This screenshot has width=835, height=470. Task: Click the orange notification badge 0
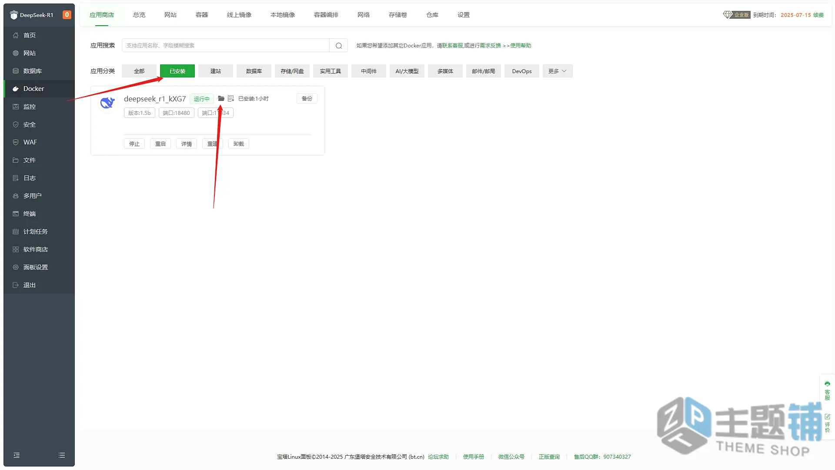click(x=67, y=15)
